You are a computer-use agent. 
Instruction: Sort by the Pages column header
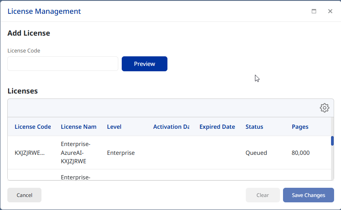pos(300,127)
